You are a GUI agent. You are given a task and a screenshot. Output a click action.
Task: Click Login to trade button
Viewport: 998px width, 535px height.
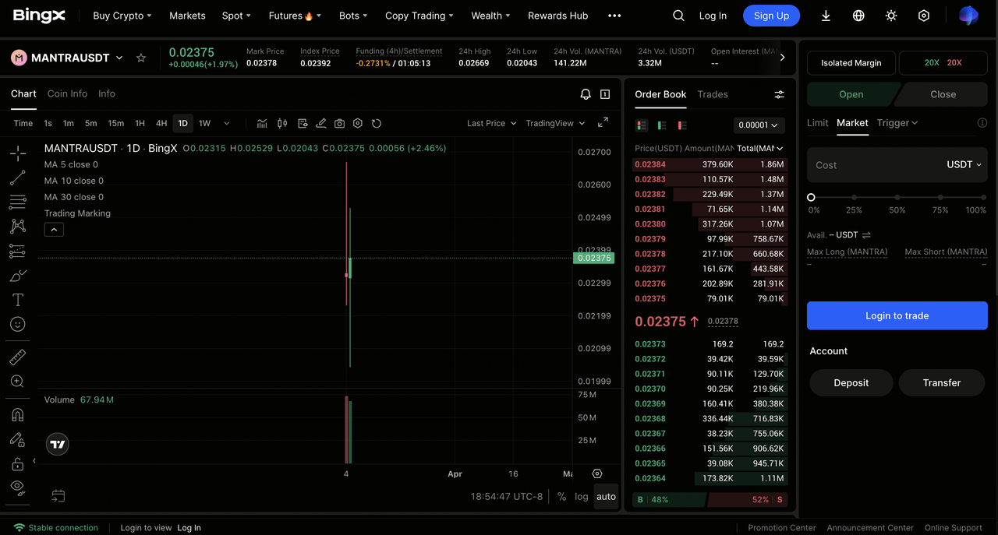[897, 315]
